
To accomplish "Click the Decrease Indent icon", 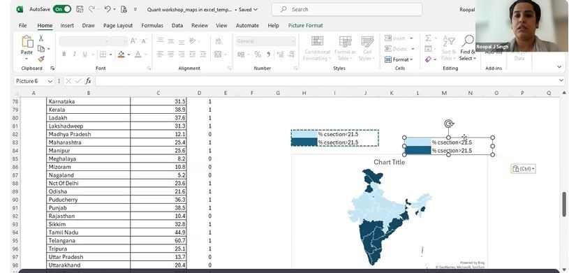I will pyautogui.click(x=192, y=54).
